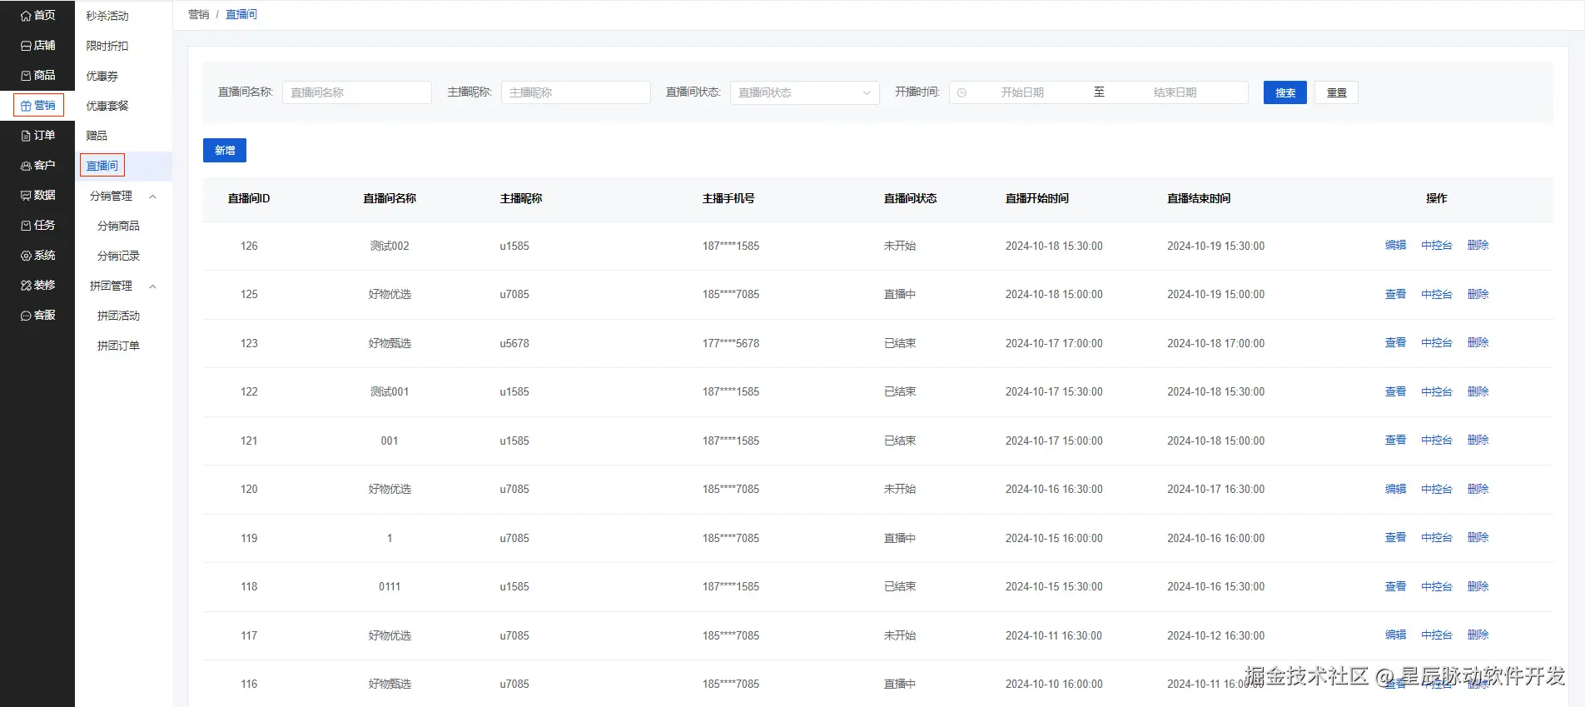Image resolution: width=1585 pixels, height=707 pixels.
Task: Select 优惠套餐 menu item
Action: point(107,106)
